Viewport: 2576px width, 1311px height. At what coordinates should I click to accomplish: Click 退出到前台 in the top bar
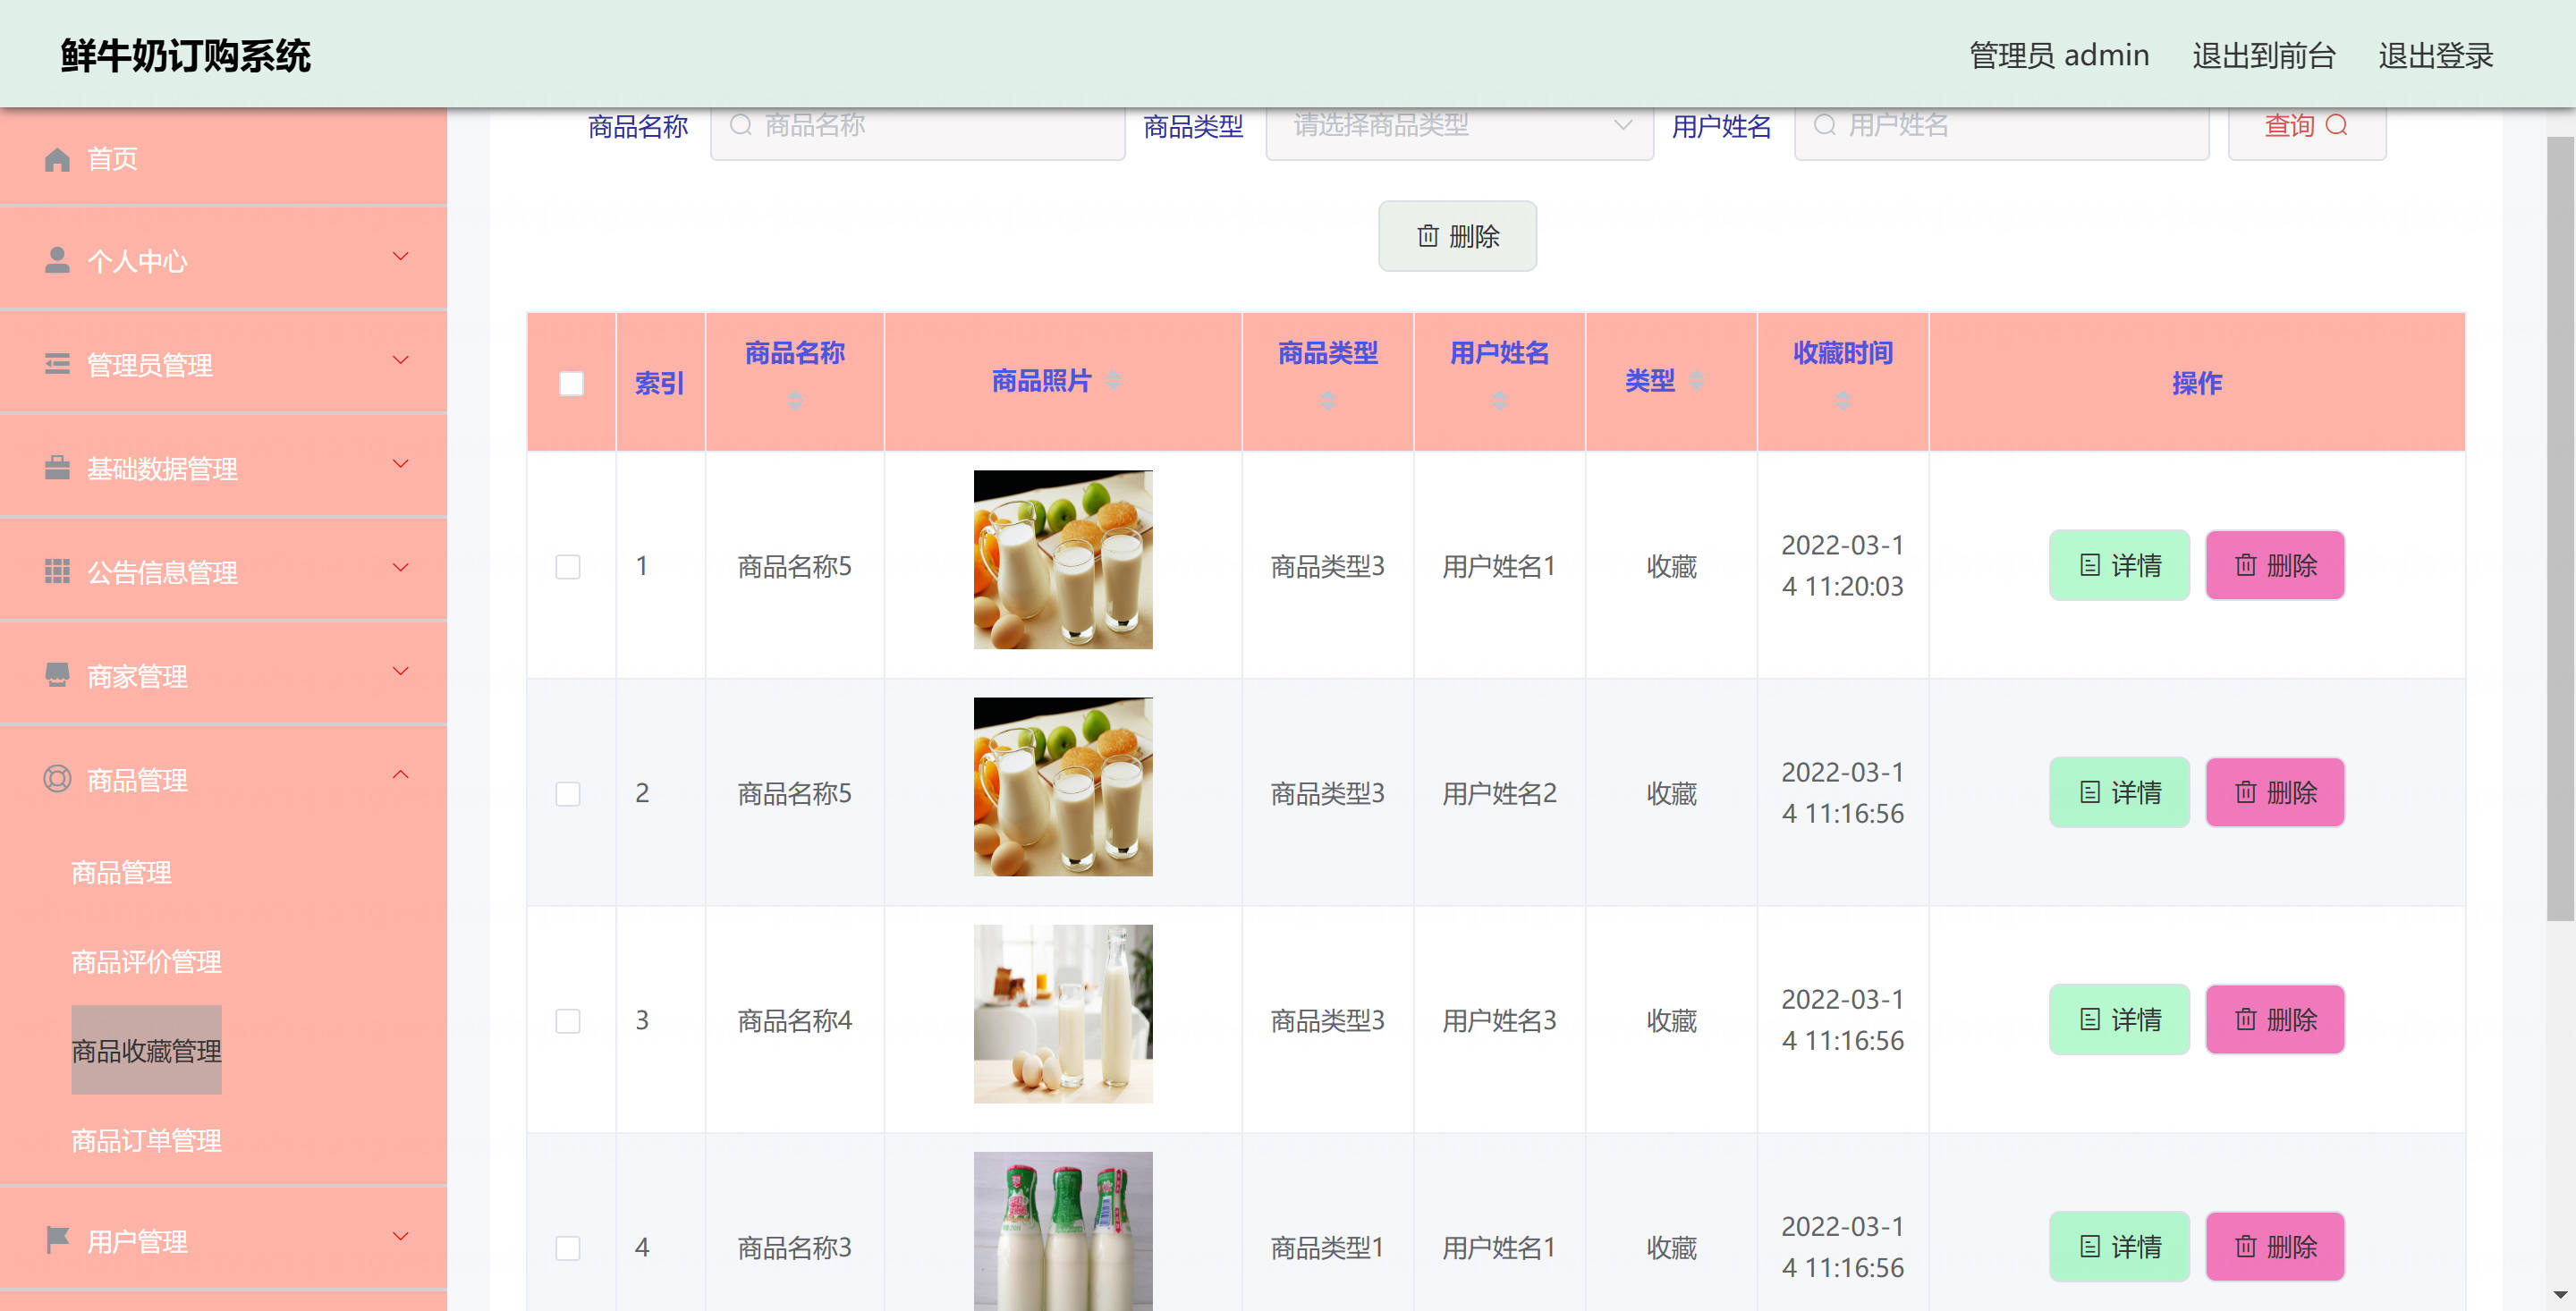(x=2264, y=55)
